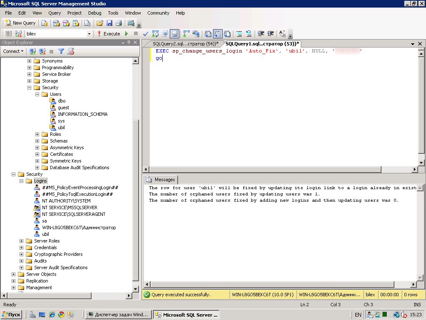The image size is (426, 320).
Task: Expand the Server Roles folder
Action: [x=22, y=241]
